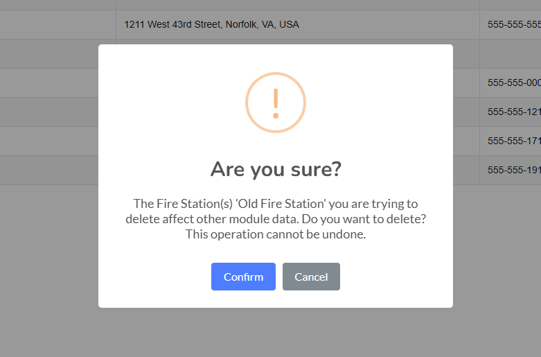Click 'This operation cannot be undone' text
Image resolution: width=541 pixels, height=357 pixels.
[276, 234]
